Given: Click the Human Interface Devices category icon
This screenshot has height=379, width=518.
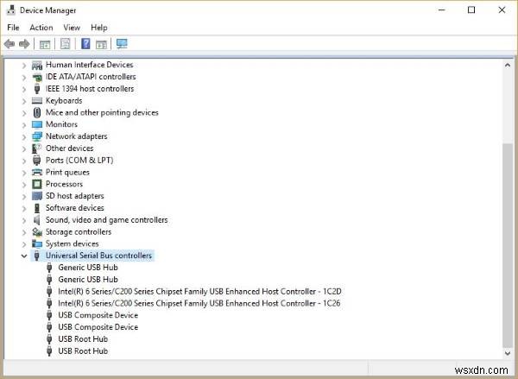Looking at the screenshot, I should pos(37,65).
